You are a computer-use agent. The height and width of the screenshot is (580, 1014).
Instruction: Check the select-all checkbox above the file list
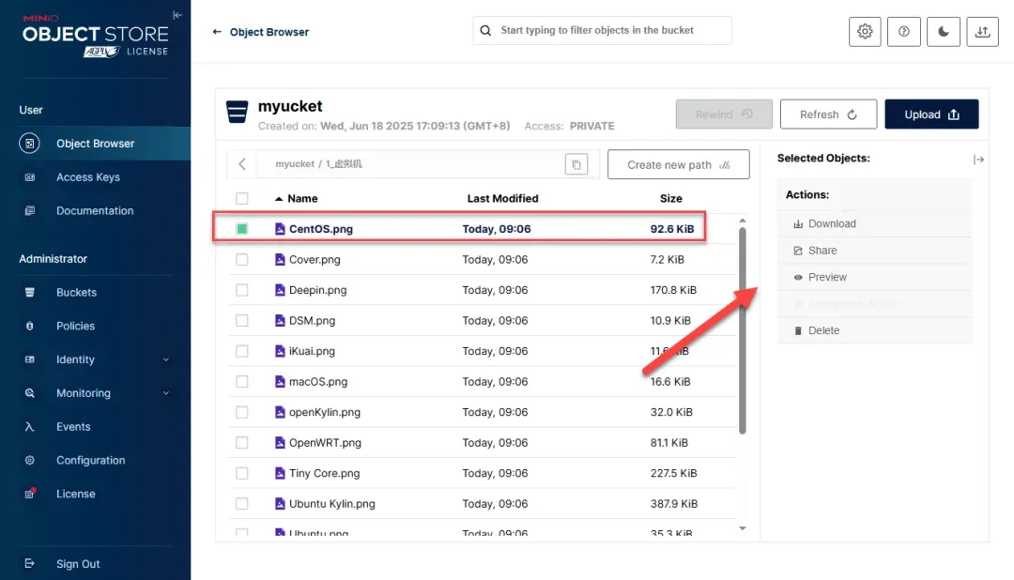[242, 198]
